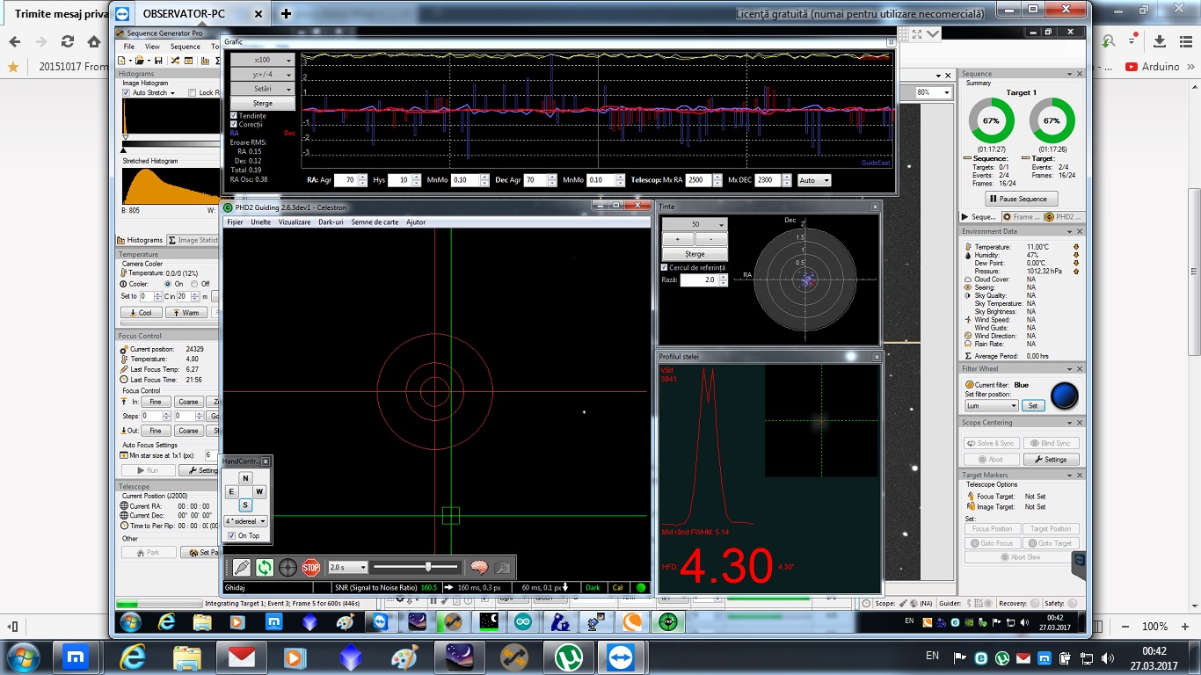Open the 50 points dropdown in Ținta
The width and height of the screenshot is (1201, 675).
pyautogui.click(x=695, y=225)
